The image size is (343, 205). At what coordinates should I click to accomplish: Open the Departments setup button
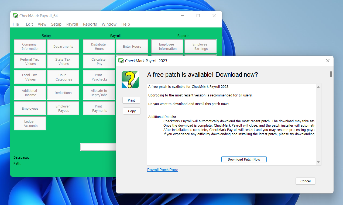pyautogui.click(x=63, y=47)
